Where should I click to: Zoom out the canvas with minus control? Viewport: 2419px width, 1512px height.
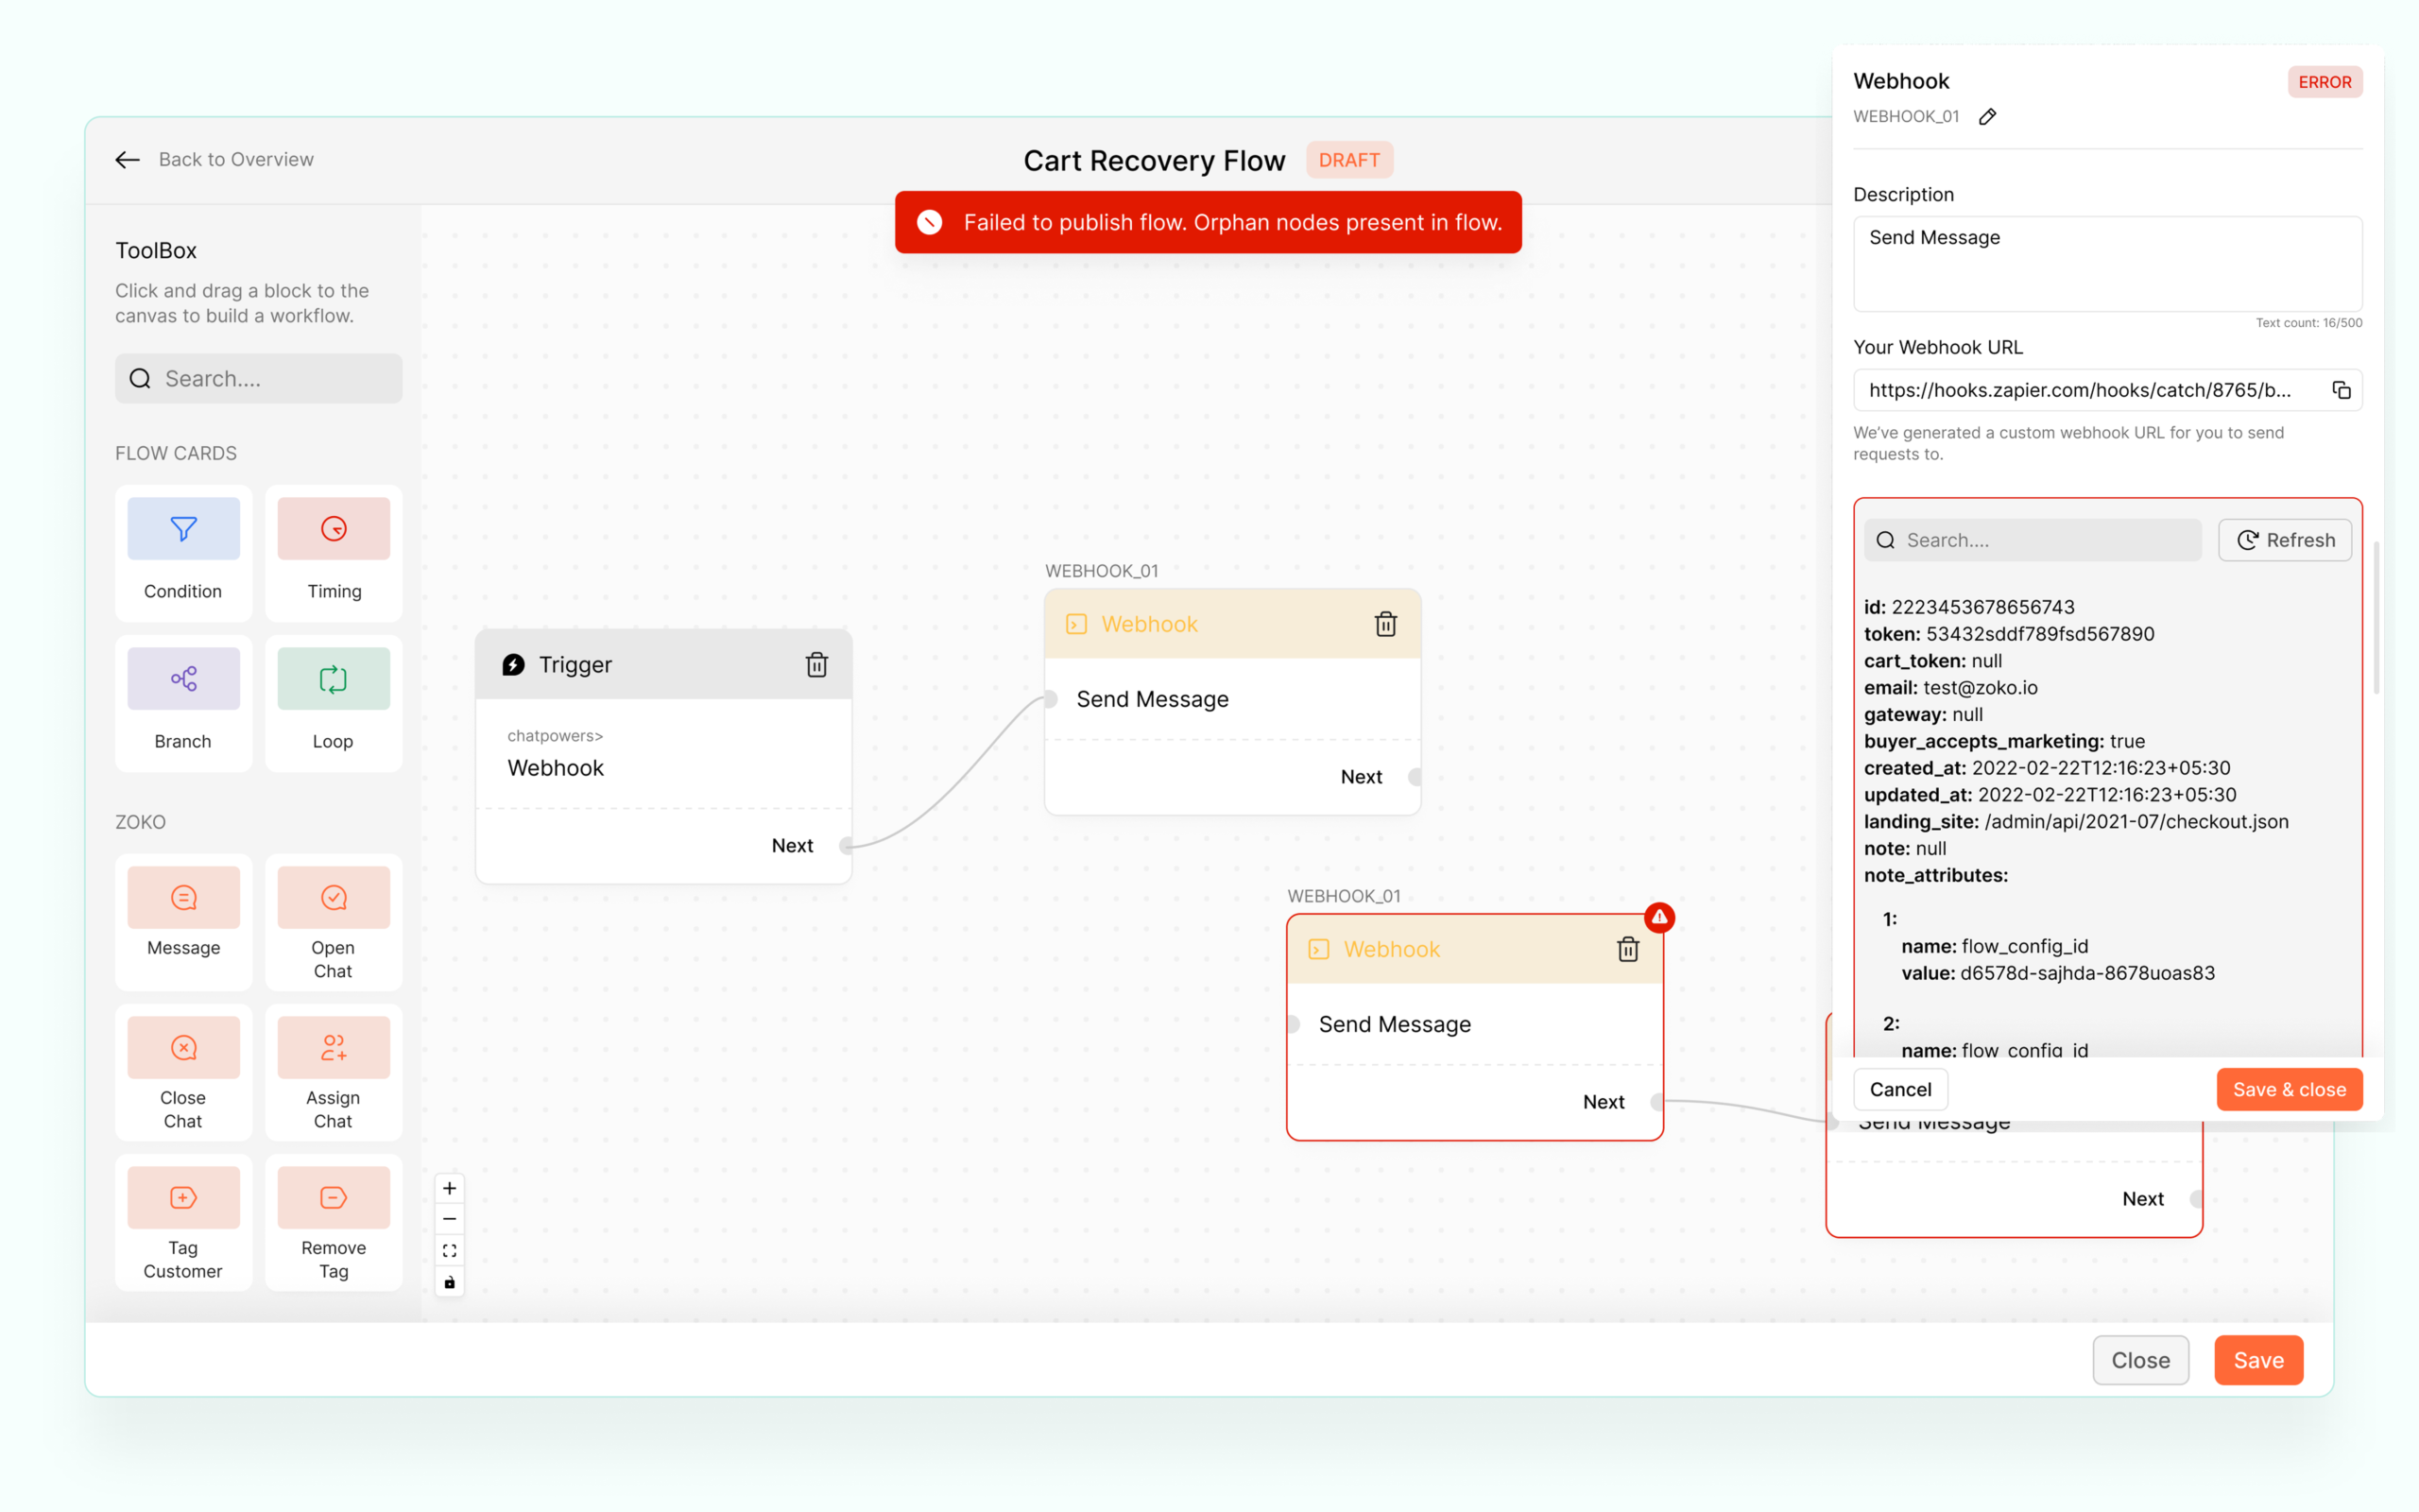pos(450,1219)
